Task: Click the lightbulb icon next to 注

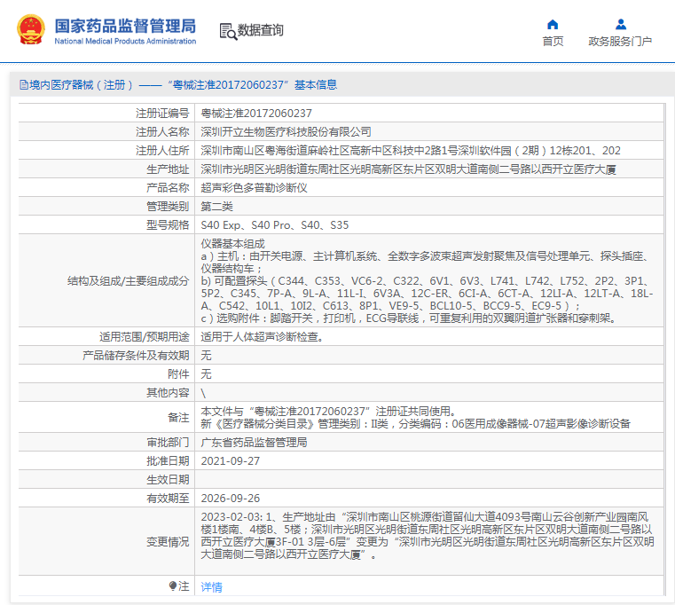Action: click(173, 586)
